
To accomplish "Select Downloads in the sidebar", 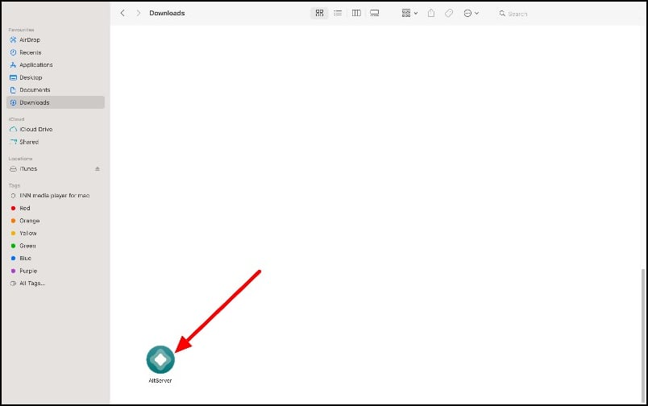I will pyautogui.click(x=56, y=102).
